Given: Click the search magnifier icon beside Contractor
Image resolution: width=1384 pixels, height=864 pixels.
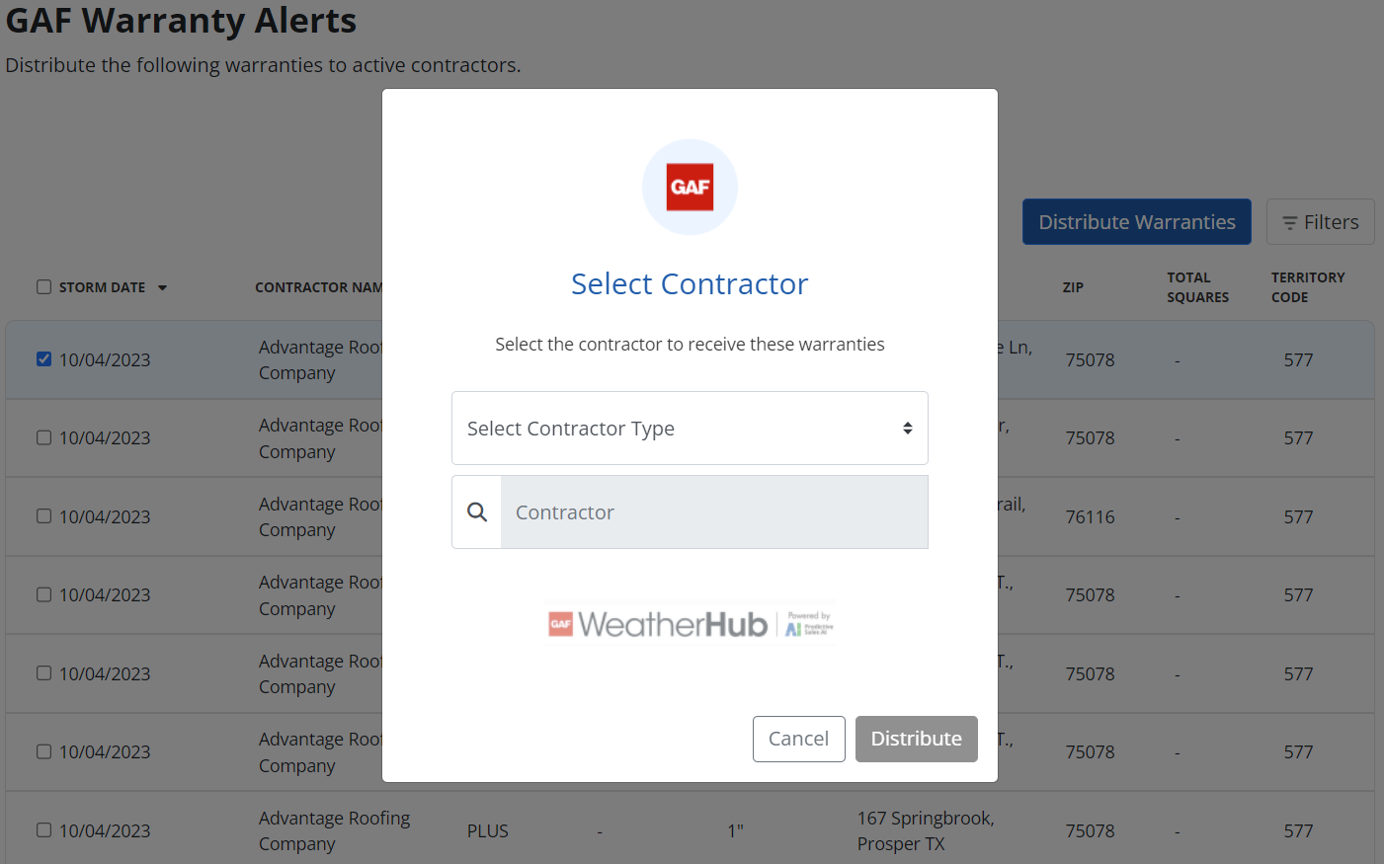Looking at the screenshot, I should [477, 512].
